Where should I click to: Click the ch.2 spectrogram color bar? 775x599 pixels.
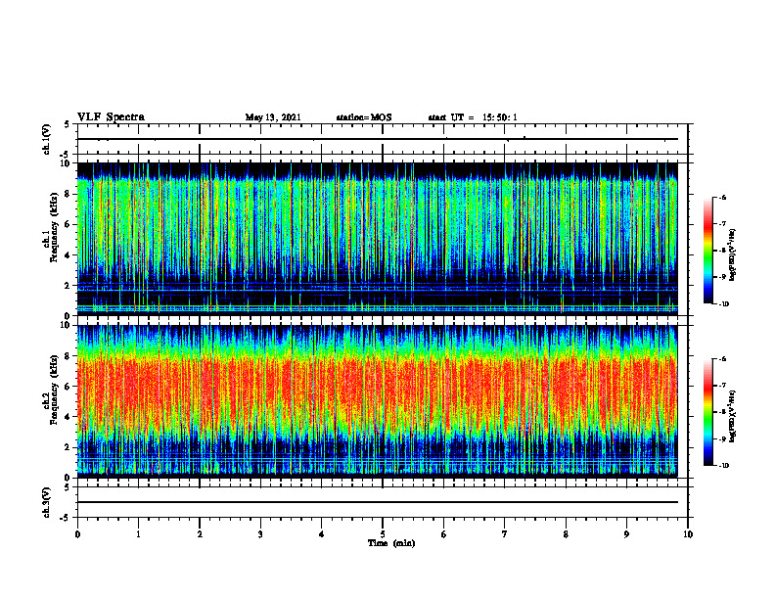[x=707, y=412]
